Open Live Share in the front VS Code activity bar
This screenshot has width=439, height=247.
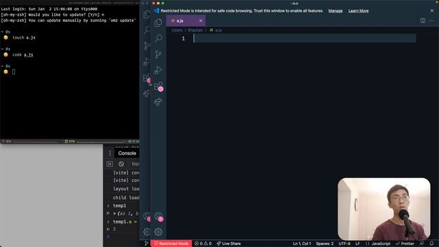click(158, 102)
